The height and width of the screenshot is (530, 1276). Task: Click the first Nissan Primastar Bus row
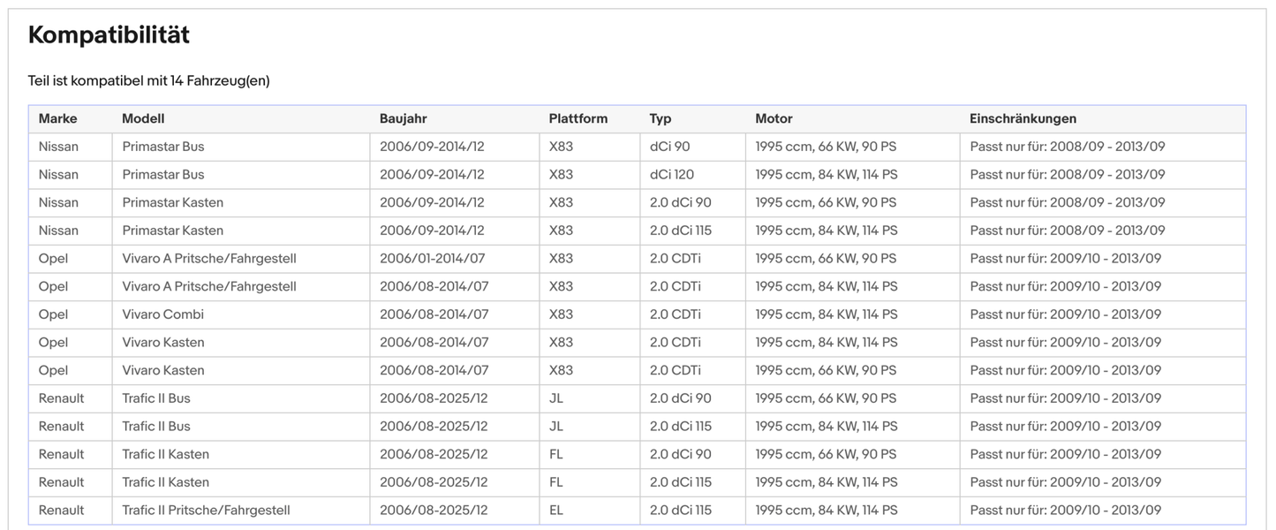tap(353, 146)
